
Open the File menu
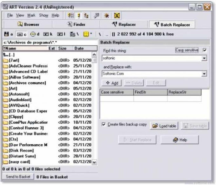tap(10, 15)
